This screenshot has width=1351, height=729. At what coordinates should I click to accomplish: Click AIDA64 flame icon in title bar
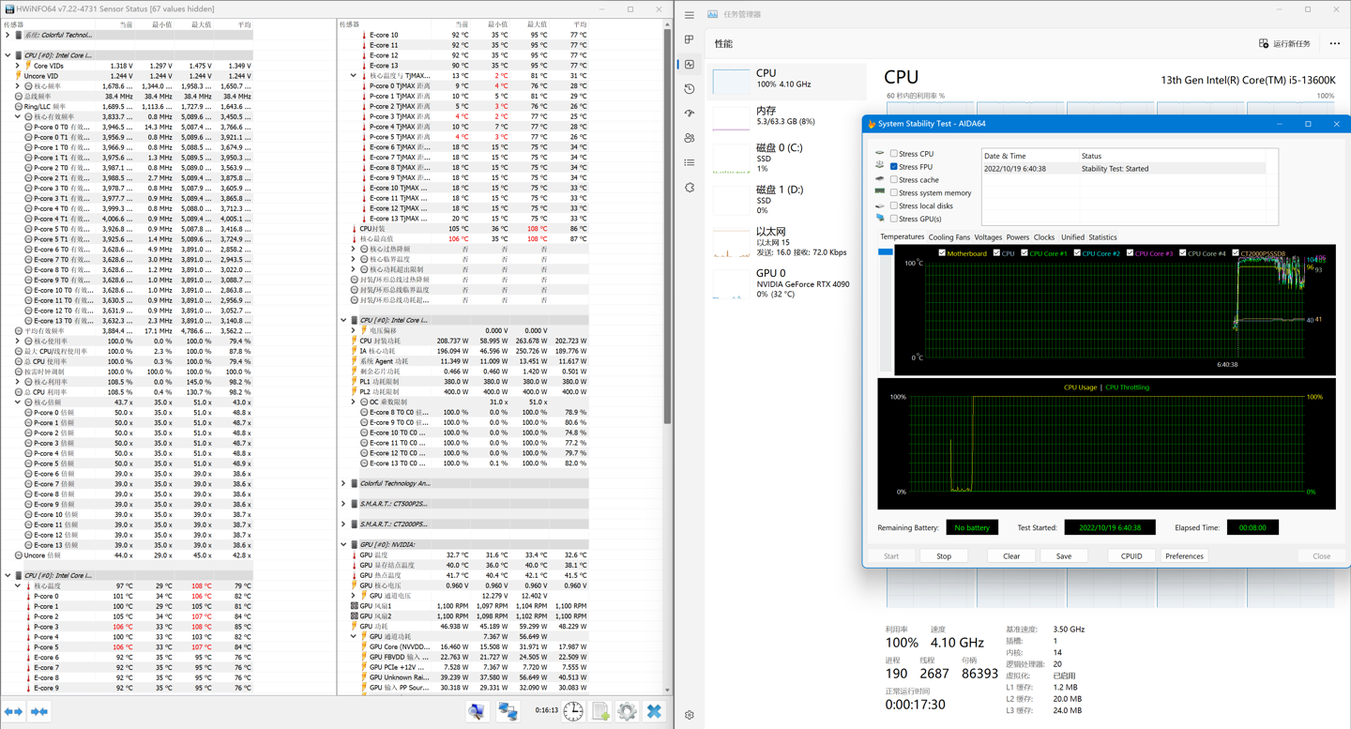(872, 124)
